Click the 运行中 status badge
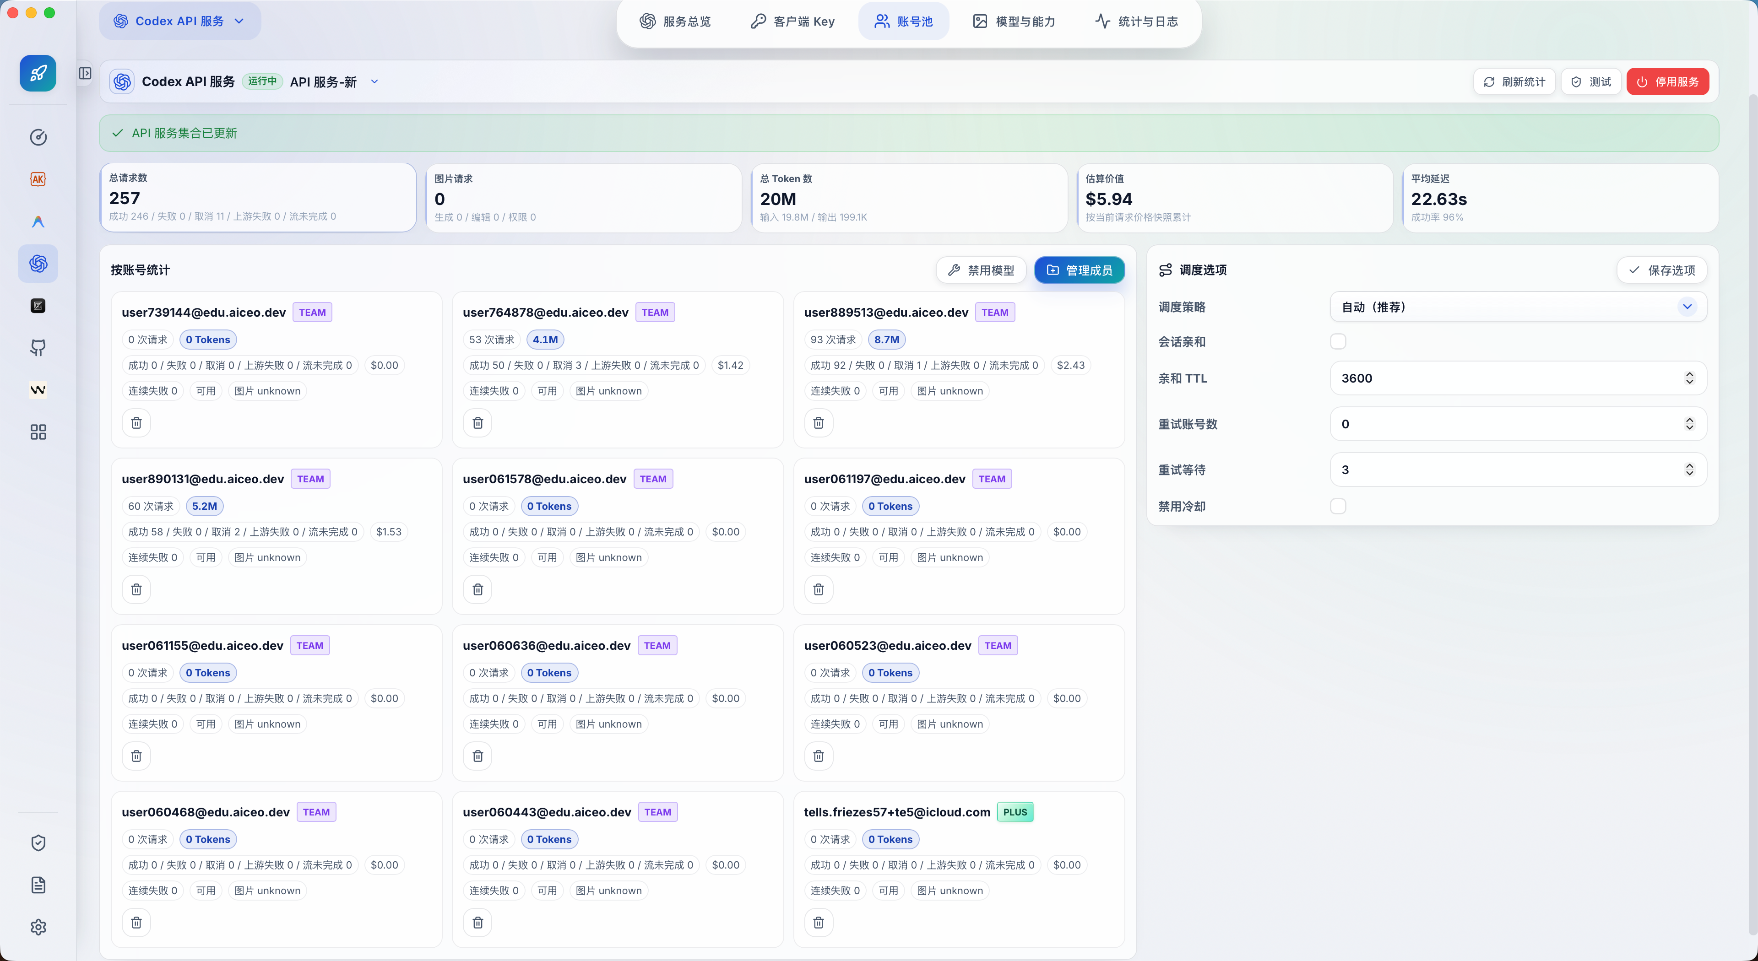 coord(262,81)
